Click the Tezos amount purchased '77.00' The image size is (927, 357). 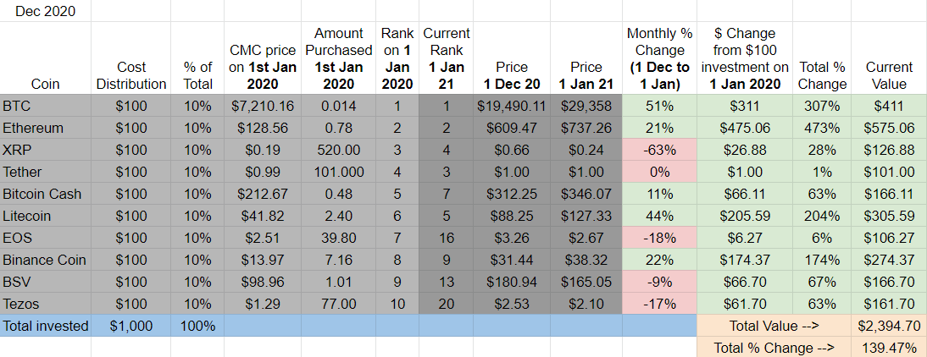pyautogui.click(x=339, y=305)
